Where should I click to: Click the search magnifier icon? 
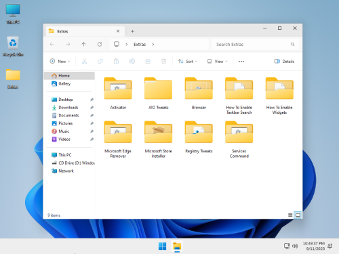(x=292, y=45)
